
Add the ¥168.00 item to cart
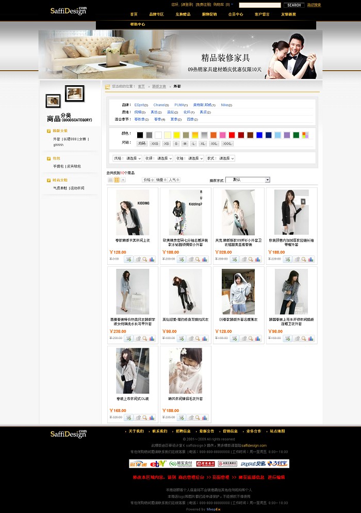(128, 418)
